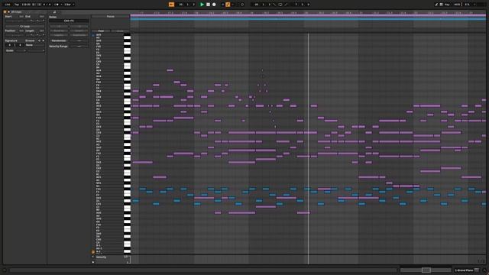This screenshot has width=489, height=275.
Task: Click the Groove hot-swap icon
Action: [39, 40]
